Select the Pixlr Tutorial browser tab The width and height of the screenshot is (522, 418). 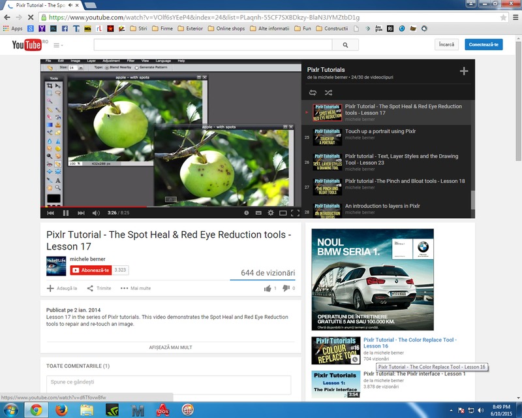click(40, 5)
